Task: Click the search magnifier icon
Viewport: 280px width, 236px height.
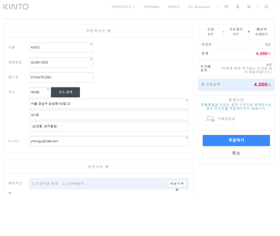Action: (266, 7)
